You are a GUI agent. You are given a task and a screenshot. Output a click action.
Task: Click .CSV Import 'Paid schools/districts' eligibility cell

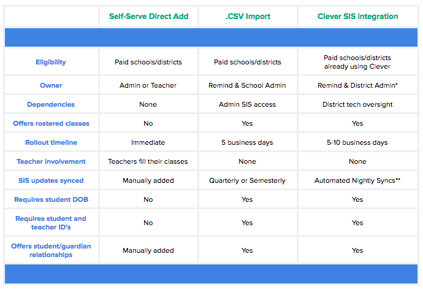pyautogui.click(x=248, y=62)
